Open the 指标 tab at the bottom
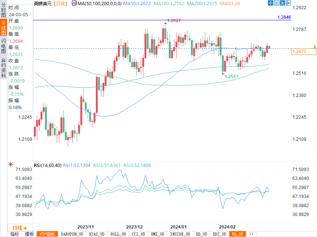This screenshot has height=237, width=317. [14, 234]
